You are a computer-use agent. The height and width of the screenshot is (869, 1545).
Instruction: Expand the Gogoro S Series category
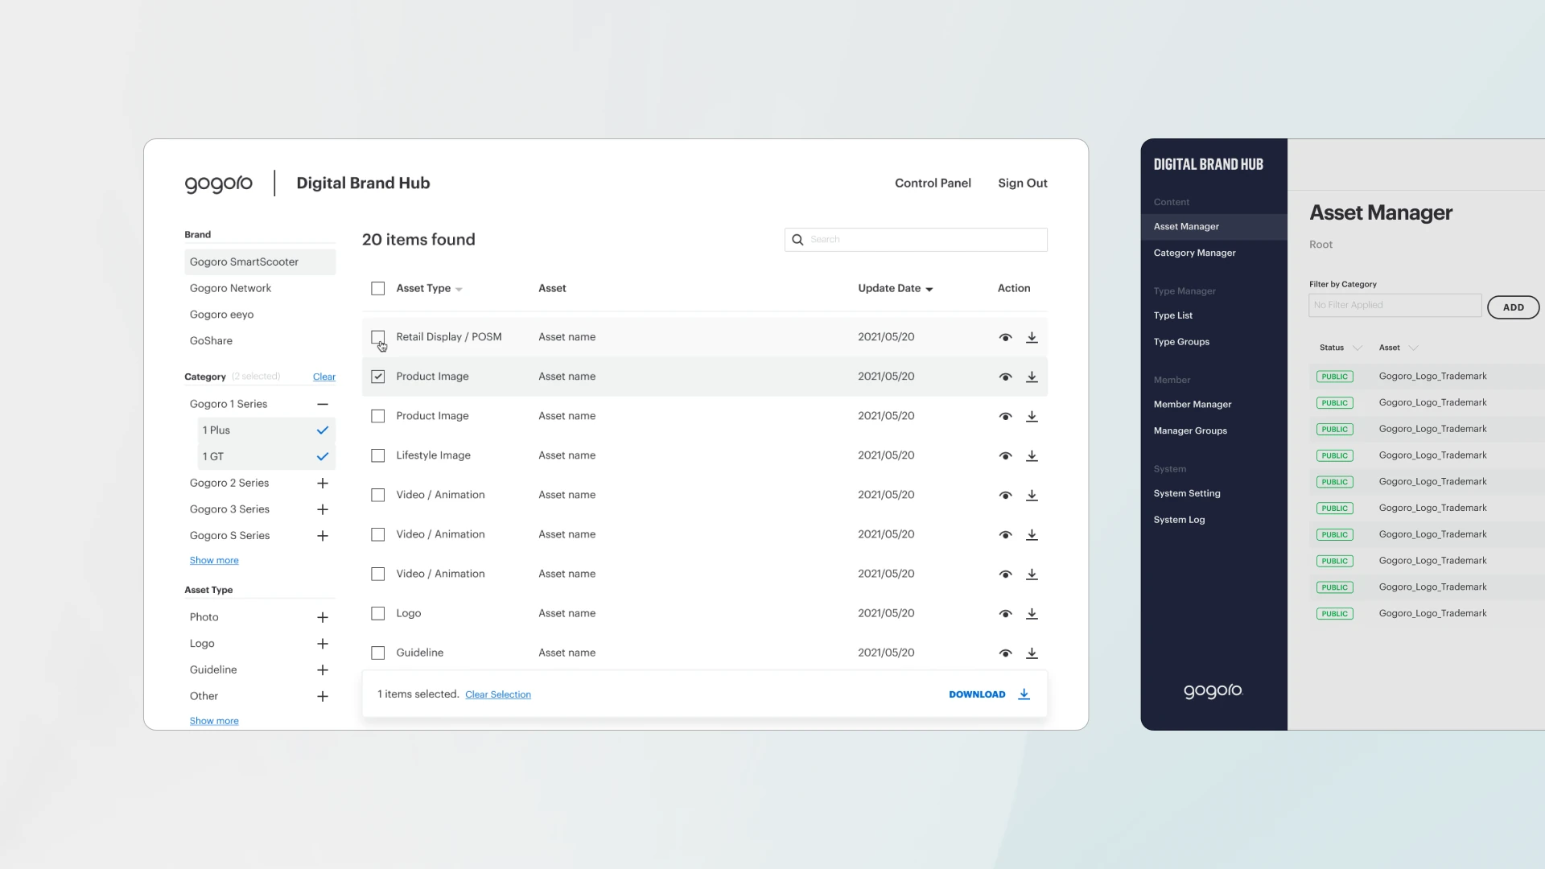(323, 536)
